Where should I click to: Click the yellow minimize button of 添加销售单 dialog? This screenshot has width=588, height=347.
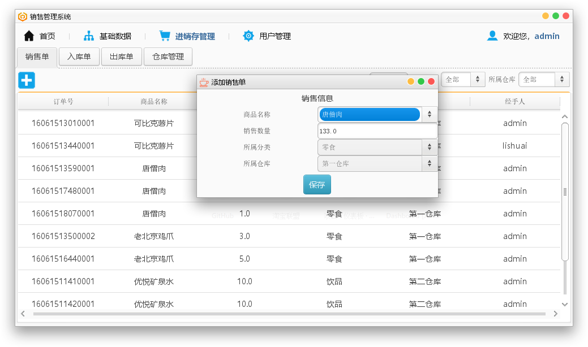(411, 81)
